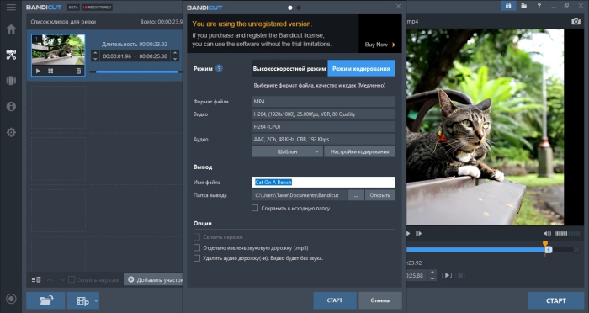Switch to High-speed mode tab
This screenshot has height=313, width=589.
(x=289, y=69)
